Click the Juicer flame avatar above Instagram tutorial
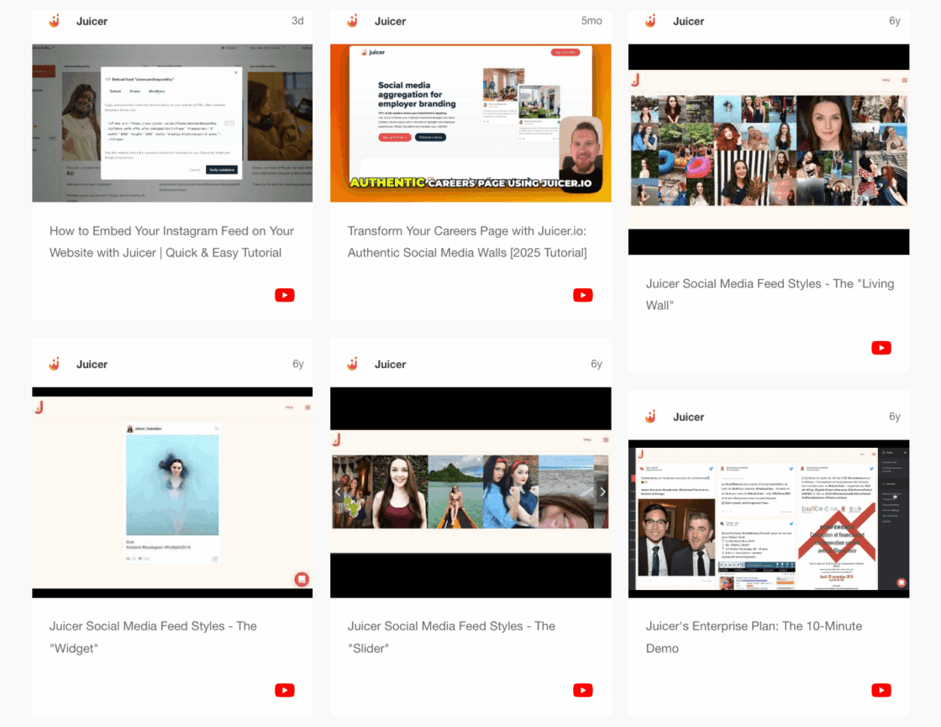941x727 pixels. pyautogui.click(x=54, y=21)
